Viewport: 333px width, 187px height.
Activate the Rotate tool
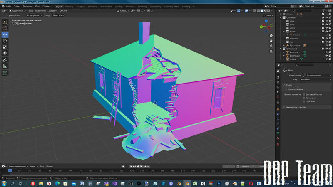(5, 41)
